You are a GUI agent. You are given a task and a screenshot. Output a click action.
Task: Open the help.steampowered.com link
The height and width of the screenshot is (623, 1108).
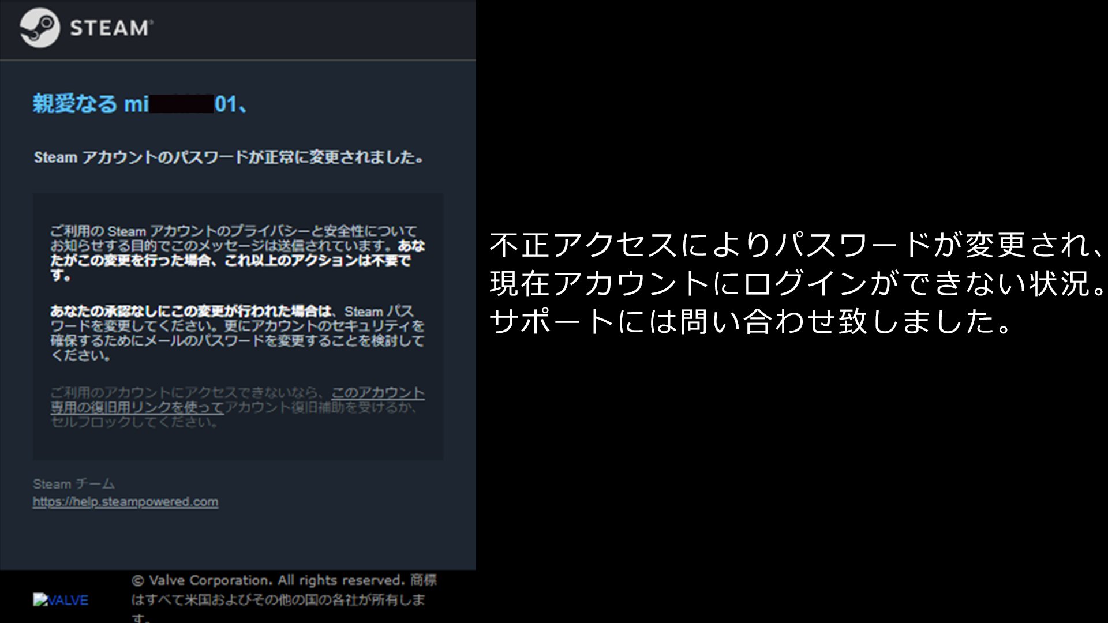tap(125, 502)
